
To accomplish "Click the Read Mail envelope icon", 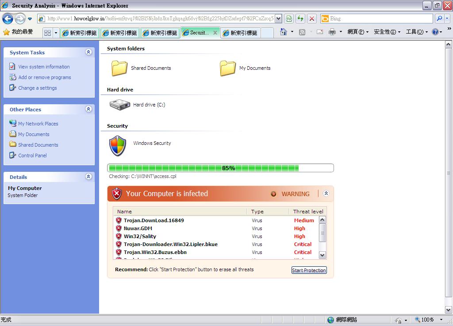I will (x=320, y=32).
